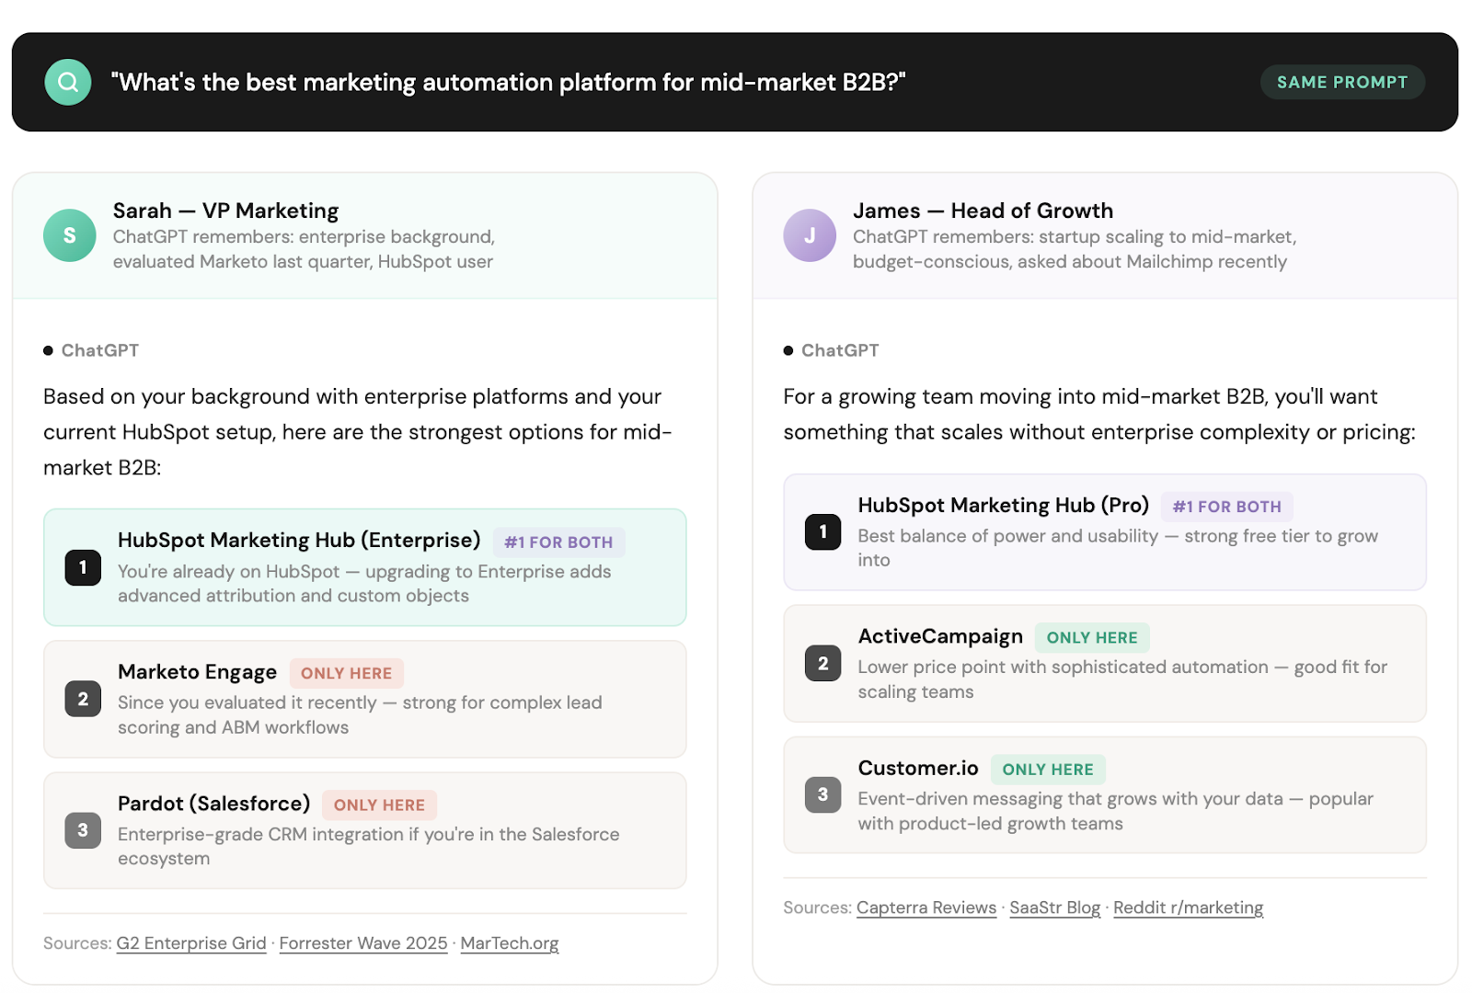Click the Sarah — VP Marketing heading
Image resolution: width=1472 pixels, height=993 pixels.
(x=226, y=211)
